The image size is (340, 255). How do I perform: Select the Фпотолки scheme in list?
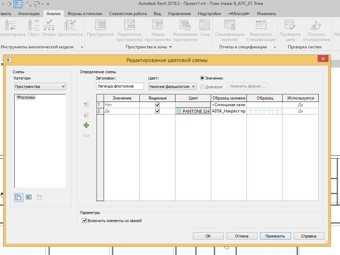click(x=26, y=97)
